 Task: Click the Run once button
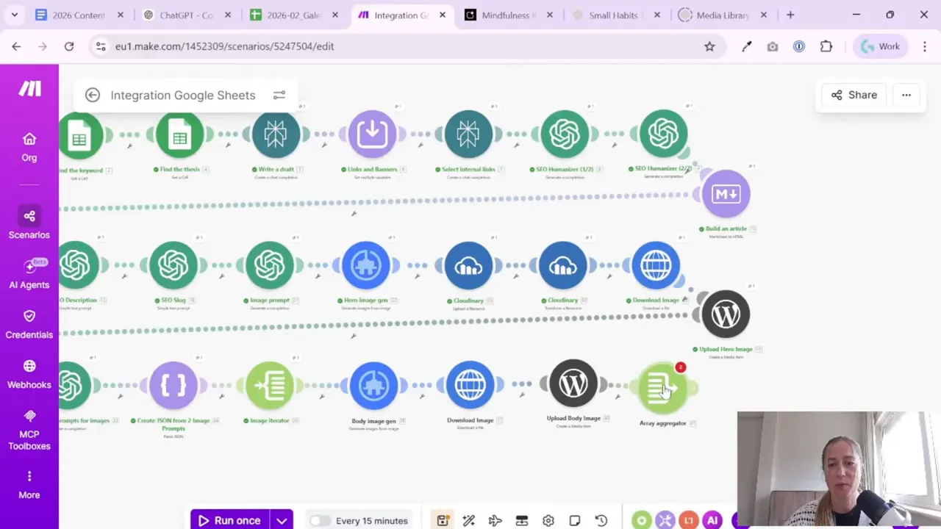(230, 521)
